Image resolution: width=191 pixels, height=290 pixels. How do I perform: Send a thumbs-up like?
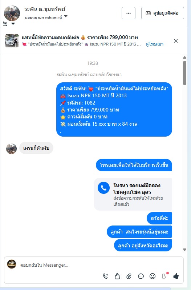tap(176, 276)
